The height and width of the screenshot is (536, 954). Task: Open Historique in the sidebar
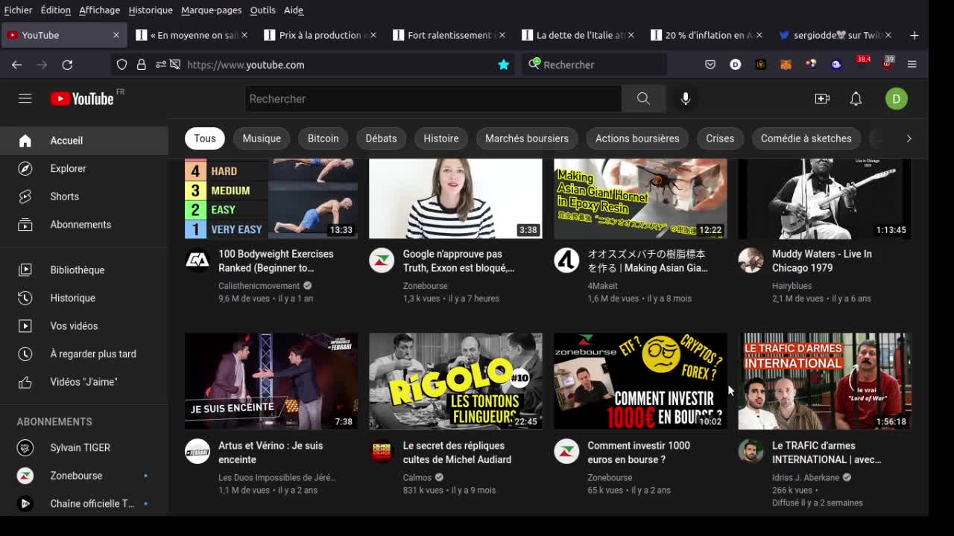(84, 298)
